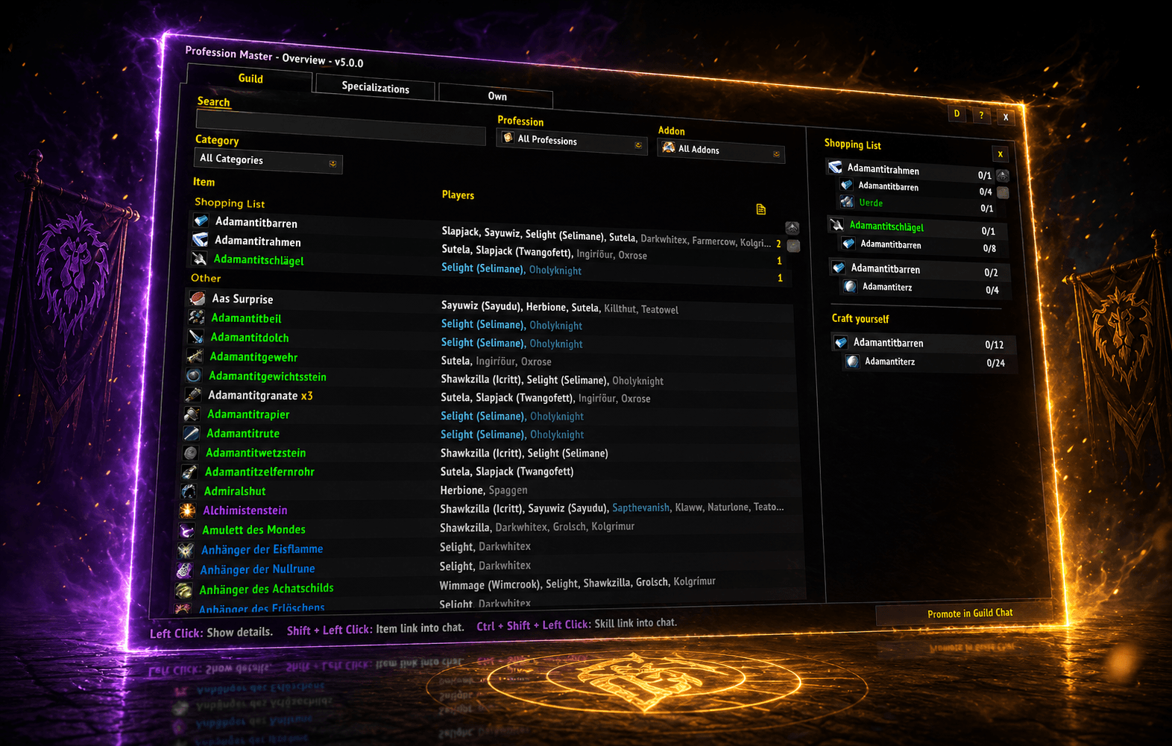Click the Adamantitdolch dagger icon

tap(196, 337)
